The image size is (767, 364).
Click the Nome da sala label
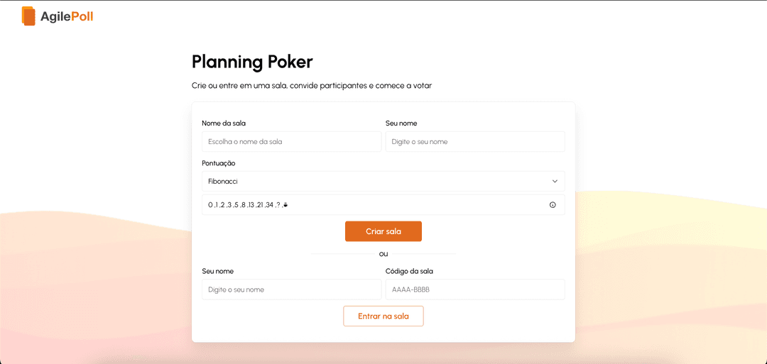pos(224,123)
